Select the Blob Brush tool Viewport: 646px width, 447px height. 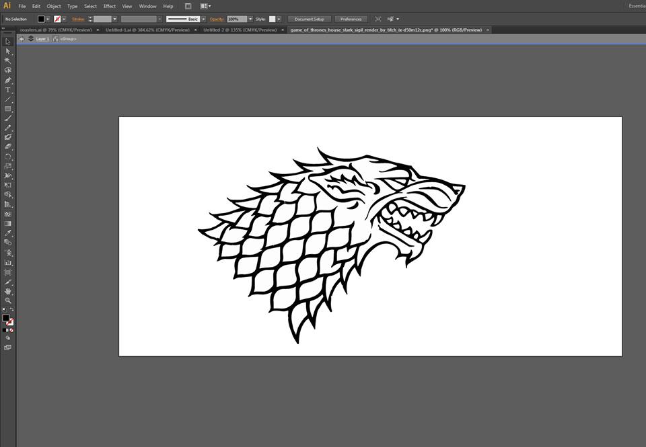pos(8,138)
